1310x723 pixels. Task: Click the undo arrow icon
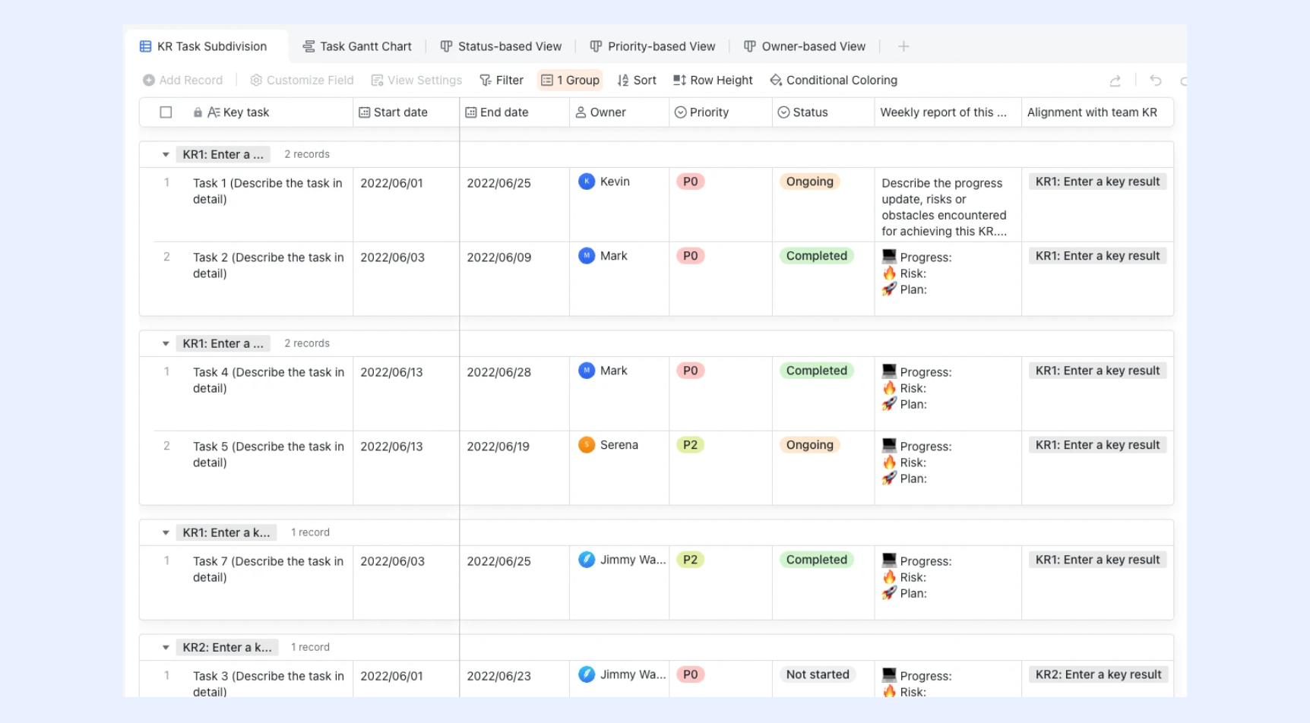tap(1156, 81)
